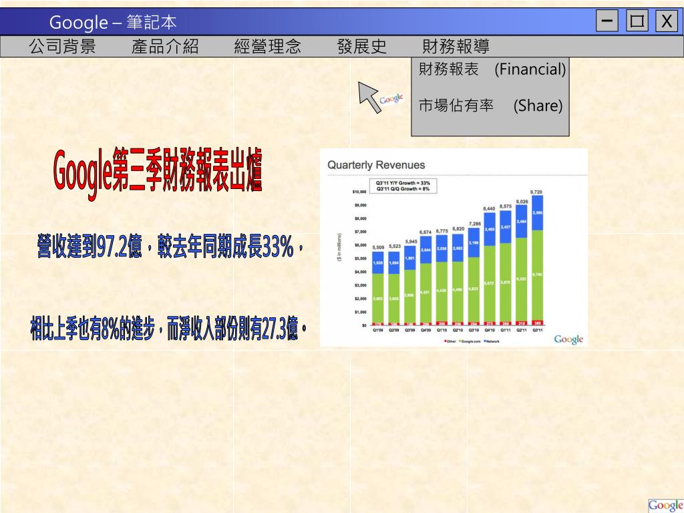This screenshot has height=513, width=684.
Task: Click the Quarterly Revenues chart title
Action: pyautogui.click(x=376, y=165)
